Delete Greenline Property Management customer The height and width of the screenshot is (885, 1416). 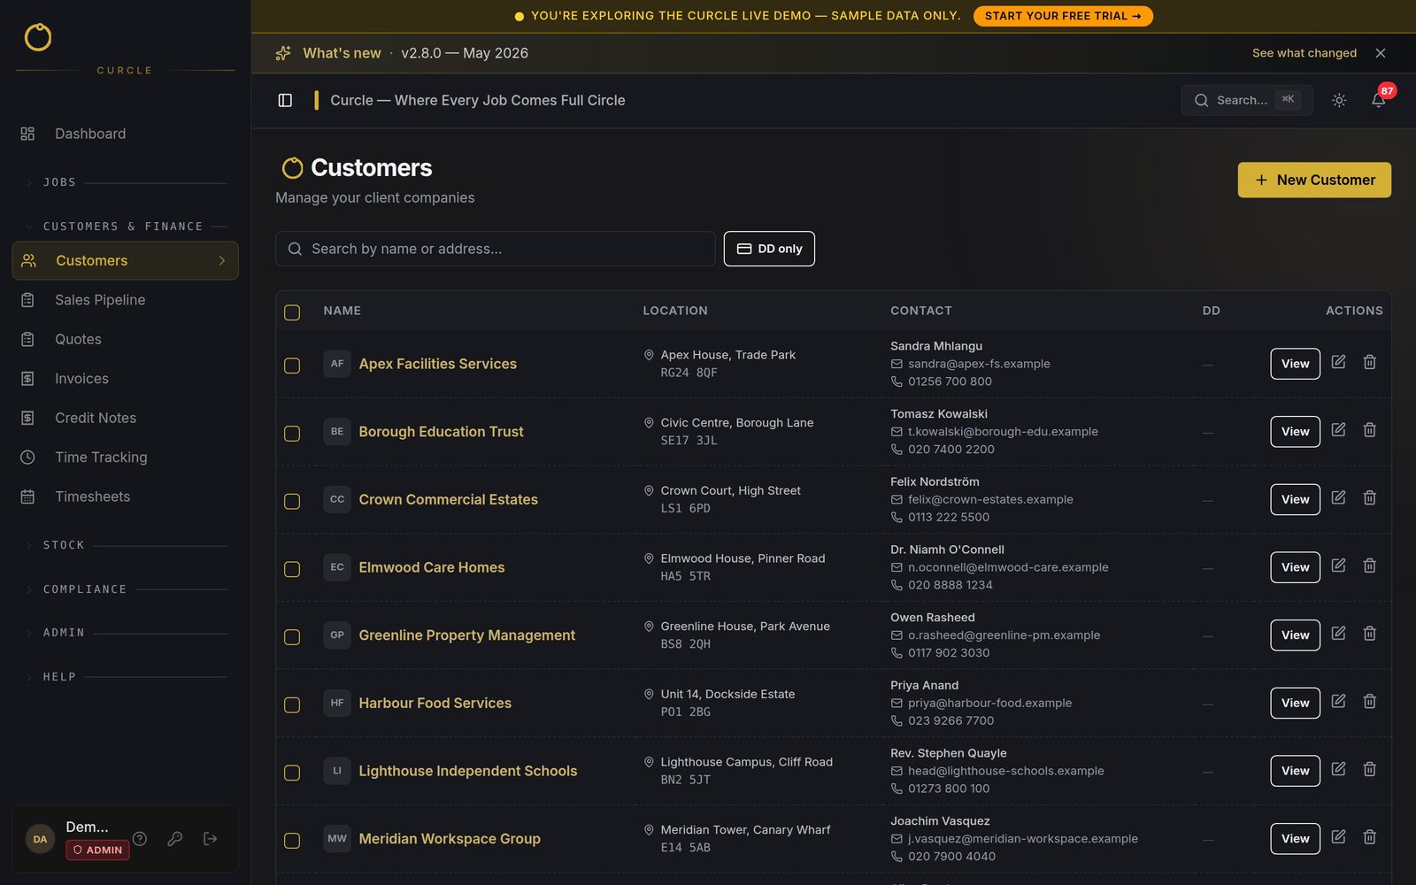1369,634
